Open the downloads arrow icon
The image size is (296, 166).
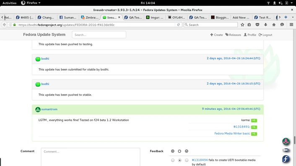coord(266,25)
